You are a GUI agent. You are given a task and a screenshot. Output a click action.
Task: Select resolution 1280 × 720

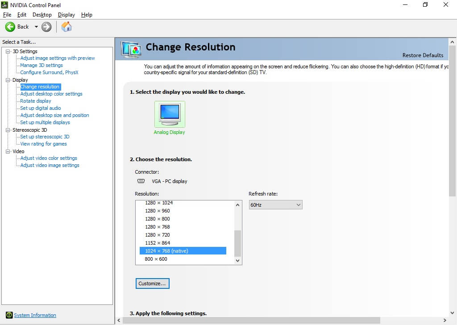[158, 235]
